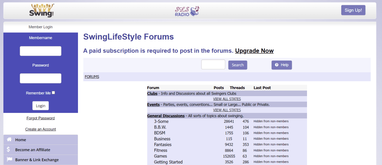382x165 pixels.
Task: Open Home in the sidebar menu
Action: (40, 140)
